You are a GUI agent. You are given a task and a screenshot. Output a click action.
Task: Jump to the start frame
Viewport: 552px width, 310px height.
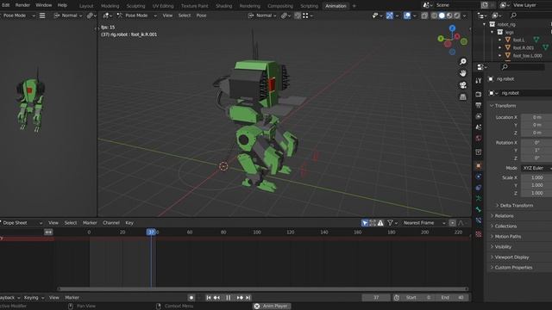click(209, 298)
